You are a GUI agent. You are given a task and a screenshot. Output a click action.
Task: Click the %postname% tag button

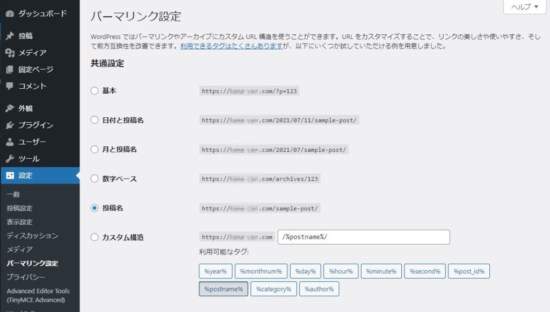[x=223, y=289]
